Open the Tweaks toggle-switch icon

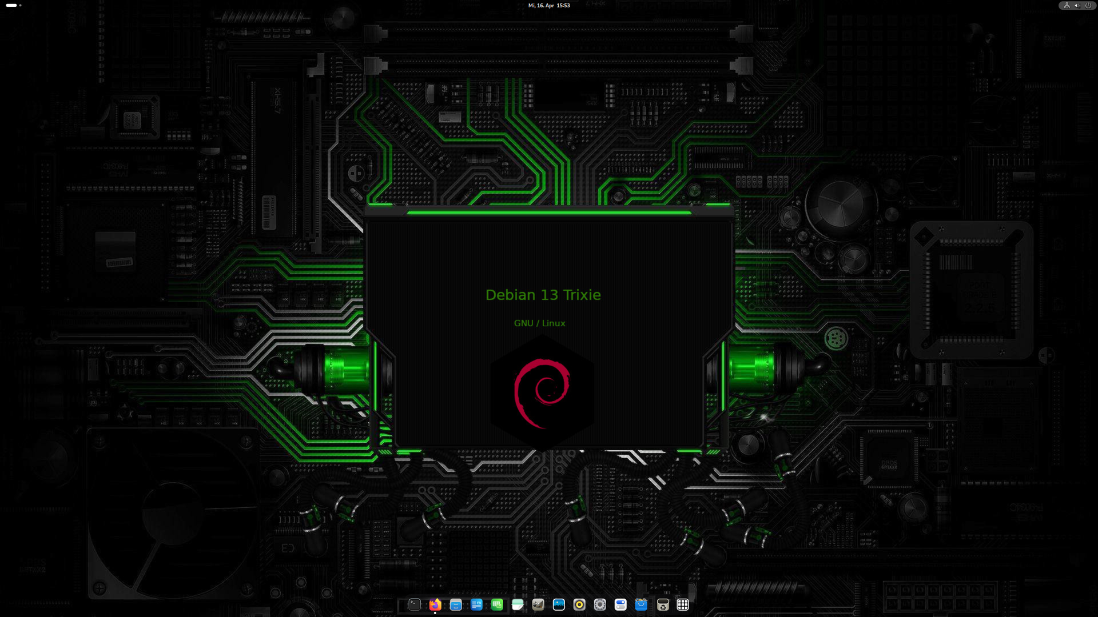[620, 604]
